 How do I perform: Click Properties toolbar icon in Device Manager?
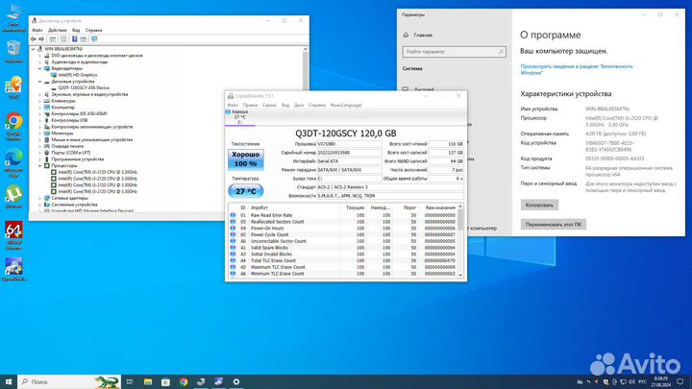tap(63, 39)
